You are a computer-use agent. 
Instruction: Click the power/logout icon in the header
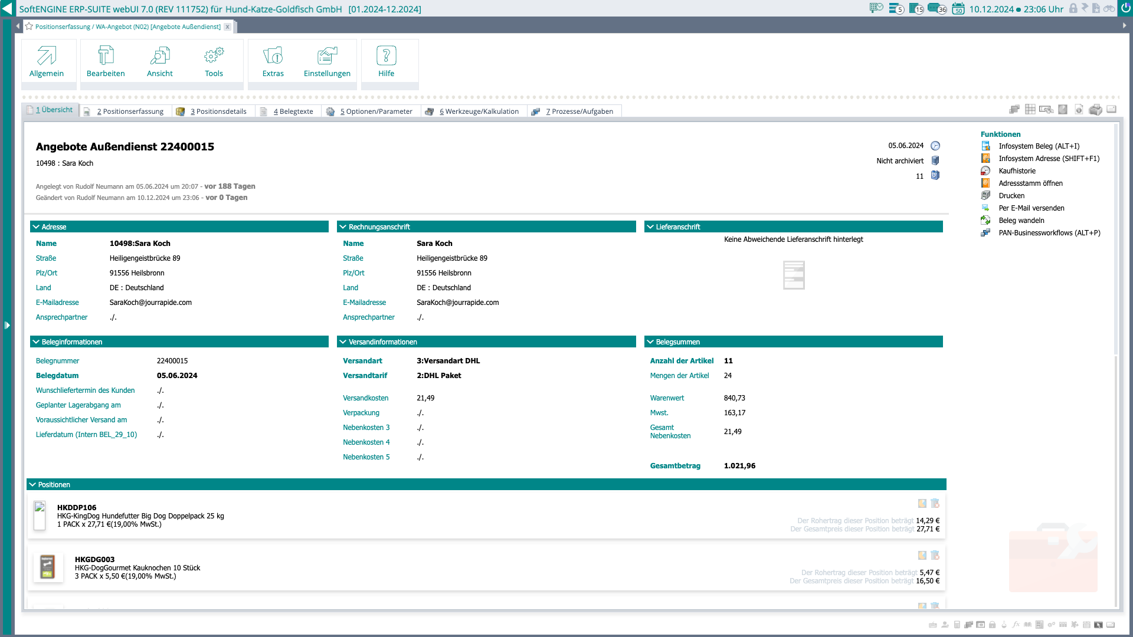pyautogui.click(x=1126, y=8)
